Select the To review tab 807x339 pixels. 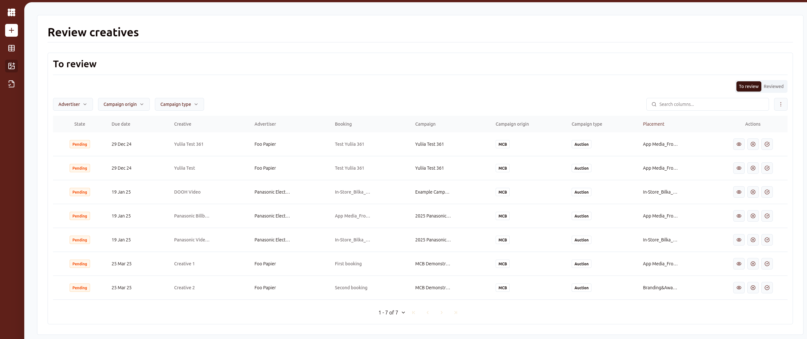tap(748, 86)
